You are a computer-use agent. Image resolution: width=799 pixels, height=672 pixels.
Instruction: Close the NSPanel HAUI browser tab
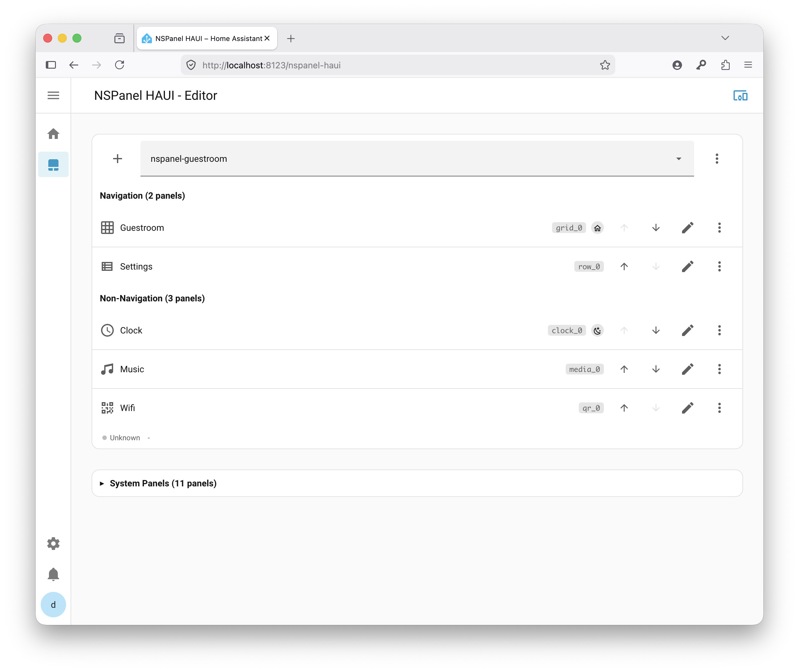pyautogui.click(x=267, y=38)
